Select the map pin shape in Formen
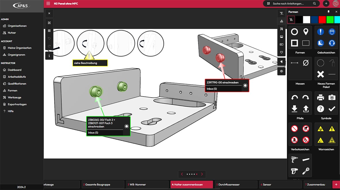 [x=306, y=32]
